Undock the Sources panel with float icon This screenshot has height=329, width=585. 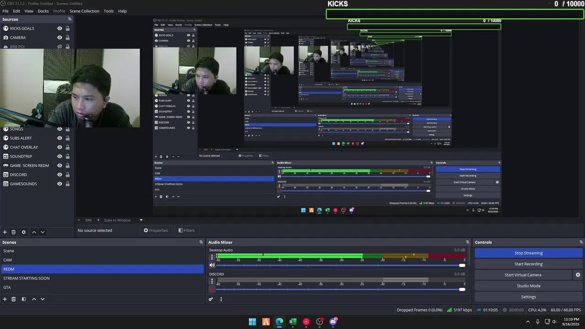coord(70,19)
